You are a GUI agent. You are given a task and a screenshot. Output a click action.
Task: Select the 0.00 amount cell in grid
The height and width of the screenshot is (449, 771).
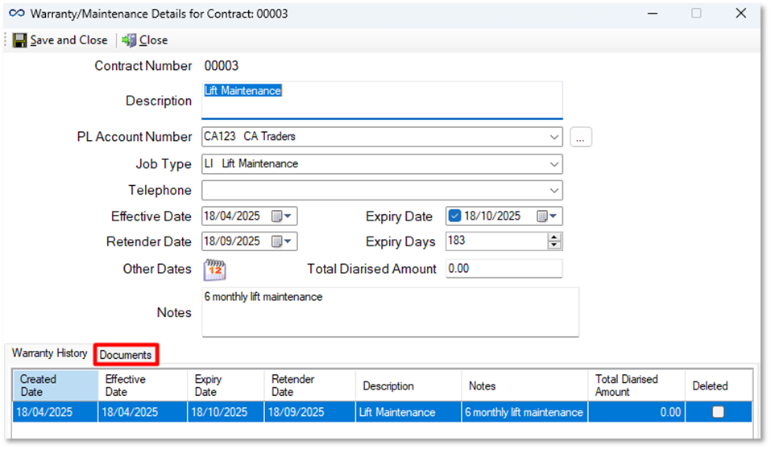tap(636, 412)
